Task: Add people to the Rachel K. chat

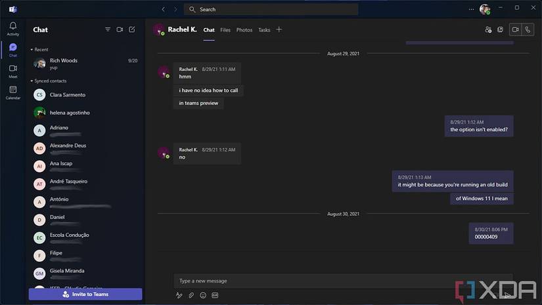Action: 488,30
